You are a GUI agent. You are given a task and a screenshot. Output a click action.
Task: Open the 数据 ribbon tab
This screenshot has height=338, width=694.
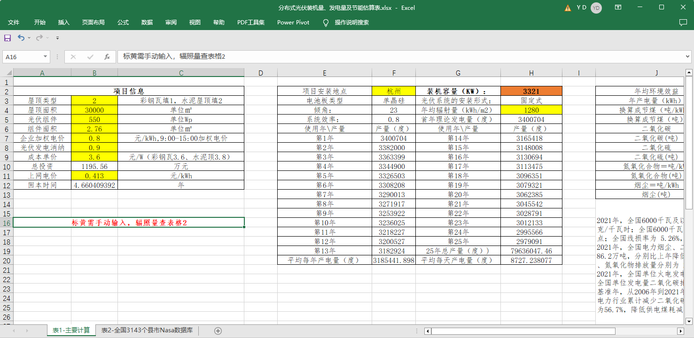[147, 23]
